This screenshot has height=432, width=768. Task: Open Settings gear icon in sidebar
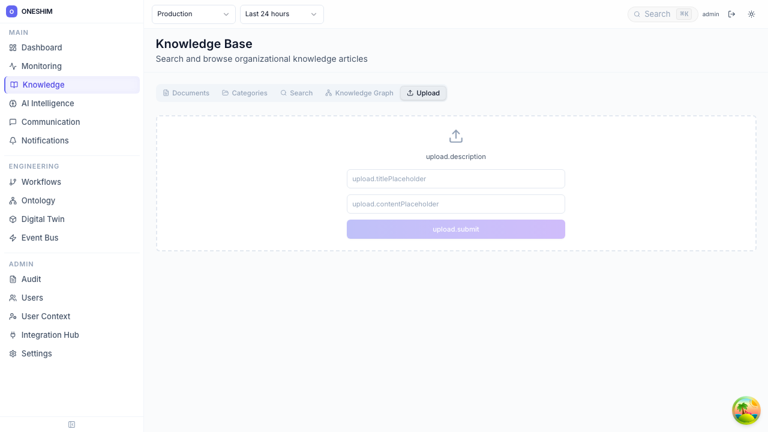pyautogui.click(x=13, y=354)
